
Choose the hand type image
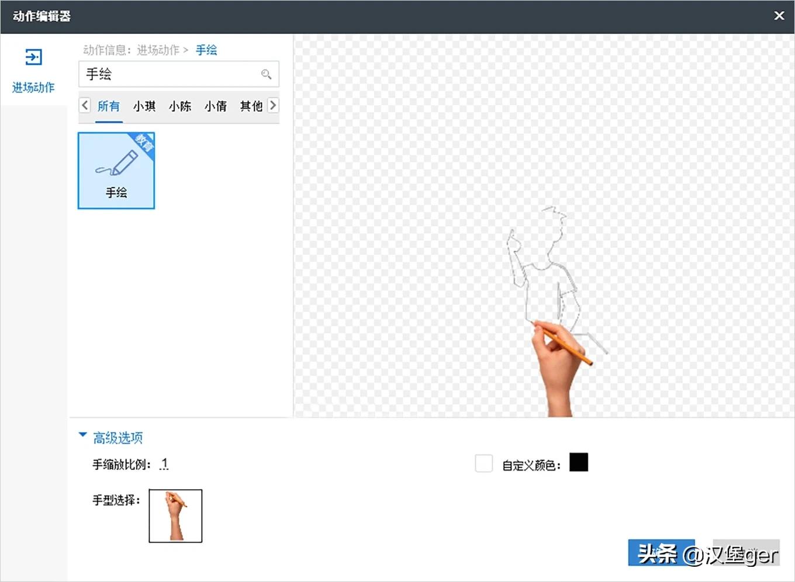(175, 516)
